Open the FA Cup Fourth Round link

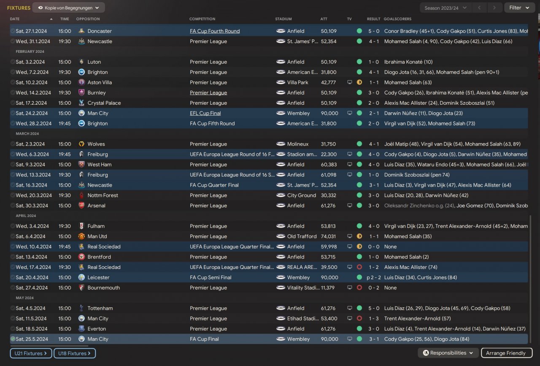215,31
